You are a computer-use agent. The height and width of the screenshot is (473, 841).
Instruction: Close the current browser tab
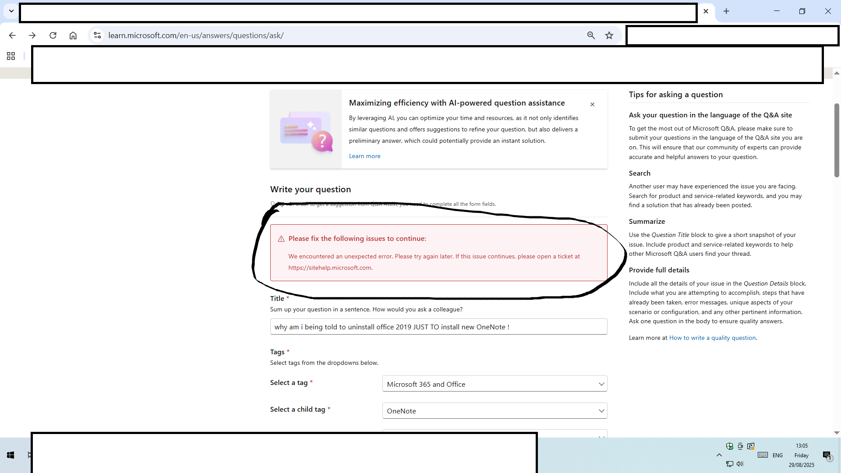coord(706,11)
